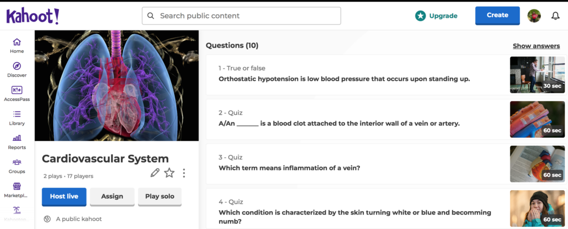Click the Create button
Image resolution: width=568 pixels, height=229 pixels.
[497, 16]
